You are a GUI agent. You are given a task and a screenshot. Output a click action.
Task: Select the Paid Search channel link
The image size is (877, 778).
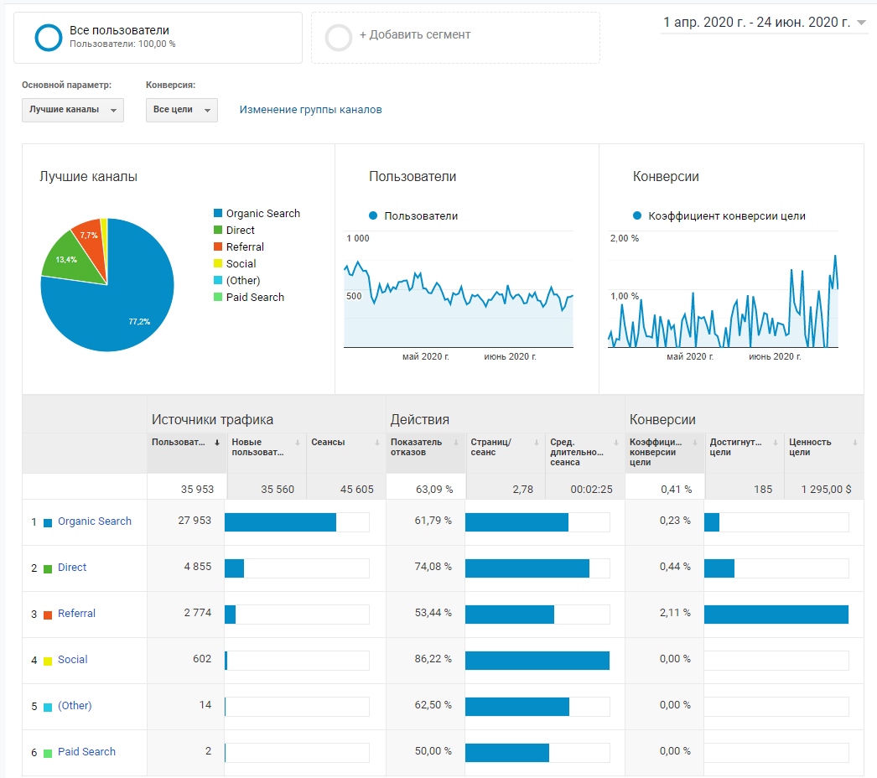tap(86, 752)
